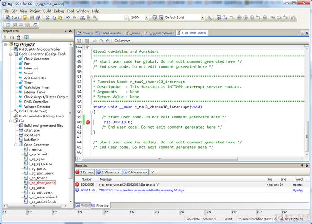Click the Start button in toolbar

point(13,17)
